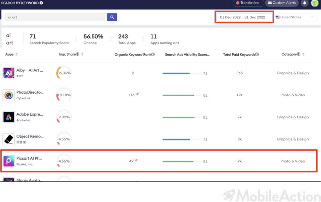Focus the keyword search field
This screenshot has width=321, height=202.
56,17
